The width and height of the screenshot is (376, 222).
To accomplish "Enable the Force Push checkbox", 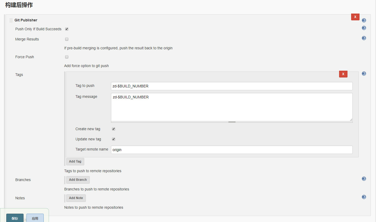I will (67, 57).
